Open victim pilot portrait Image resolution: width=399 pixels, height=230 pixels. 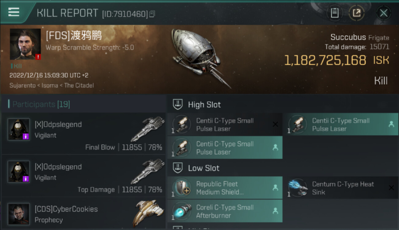click(25, 44)
